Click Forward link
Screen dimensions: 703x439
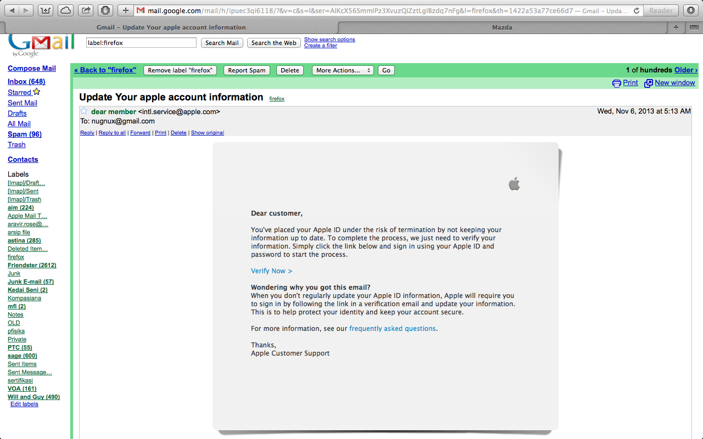tap(140, 133)
